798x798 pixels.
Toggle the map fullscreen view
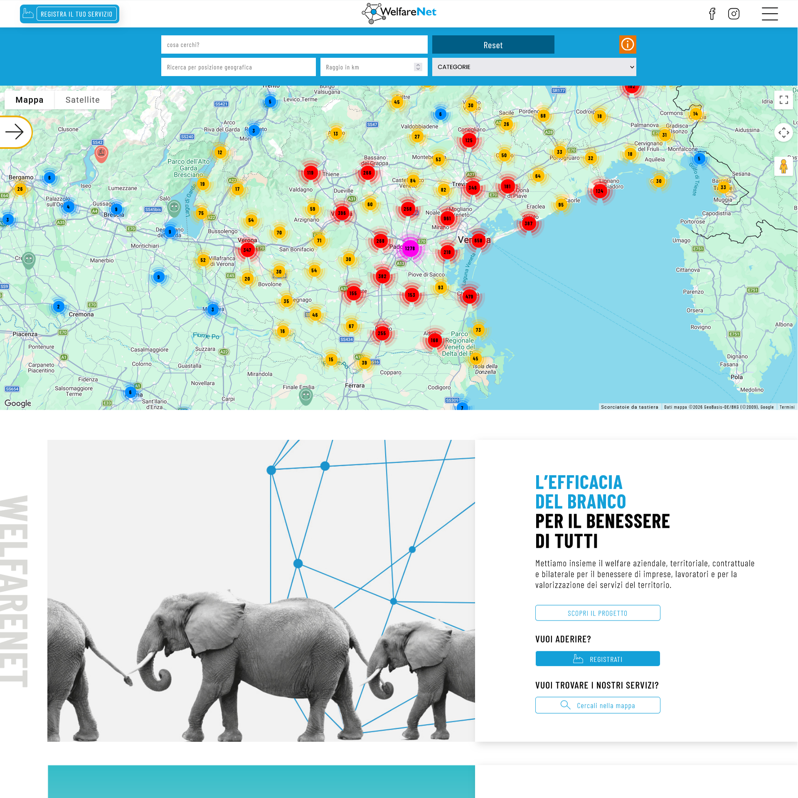pos(784,100)
